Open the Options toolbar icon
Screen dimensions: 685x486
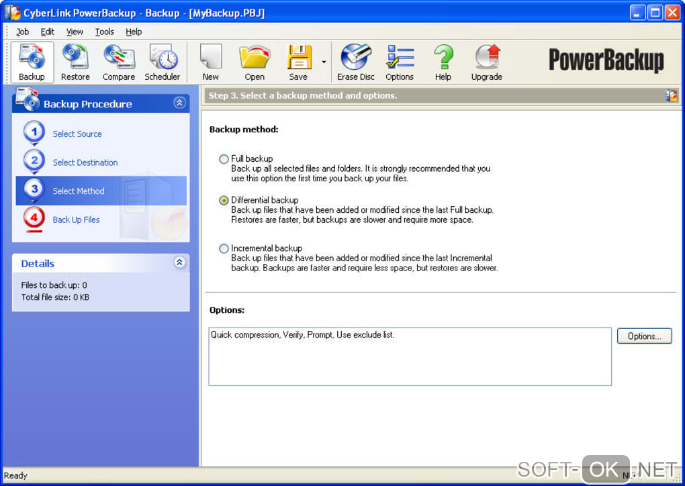[x=400, y=62]
